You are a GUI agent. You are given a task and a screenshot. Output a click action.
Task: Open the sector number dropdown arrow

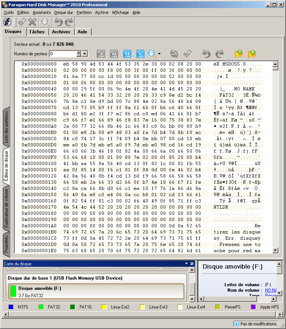[85, 54]
